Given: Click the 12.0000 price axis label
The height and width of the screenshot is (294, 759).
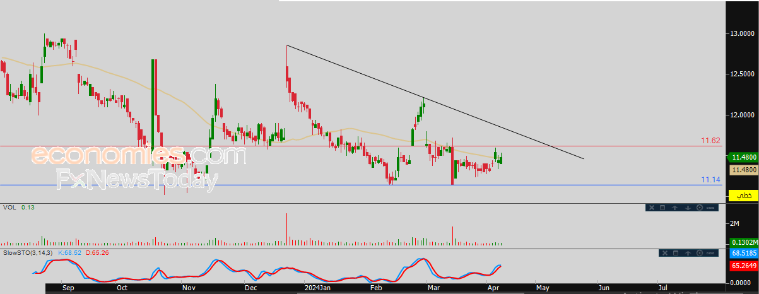Looking at the screenshot, I should 743,115.
